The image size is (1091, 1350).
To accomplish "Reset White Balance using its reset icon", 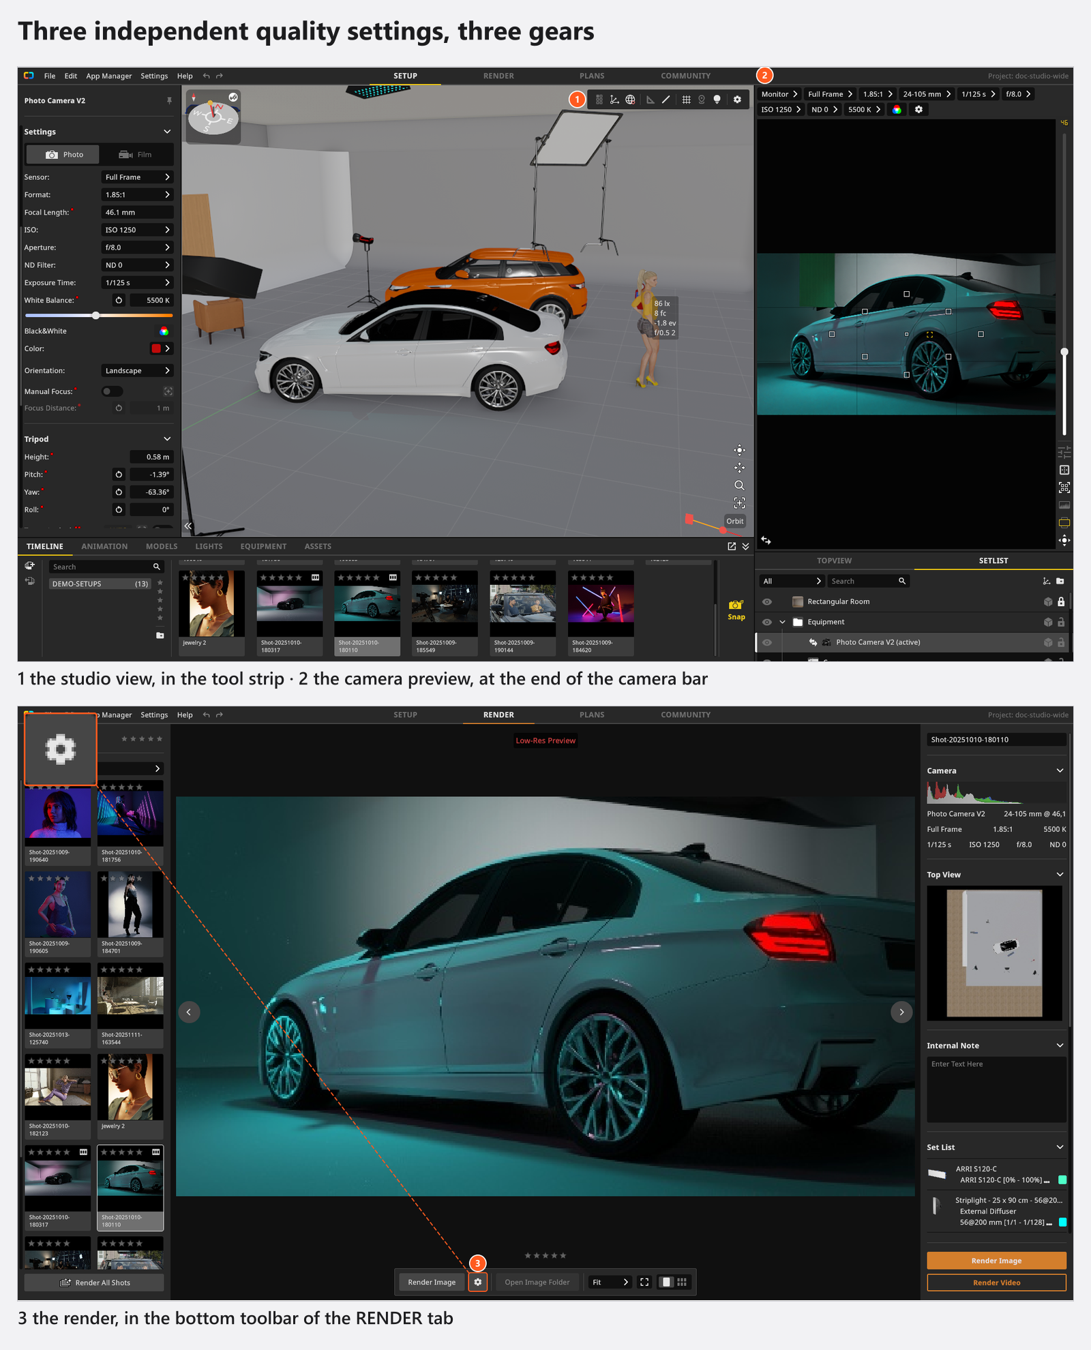I will pos(119,301).
